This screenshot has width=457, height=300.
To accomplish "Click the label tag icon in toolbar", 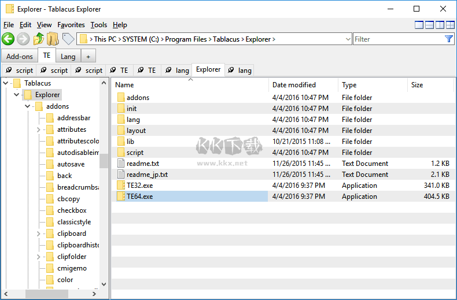I will [x=68, y=39].
